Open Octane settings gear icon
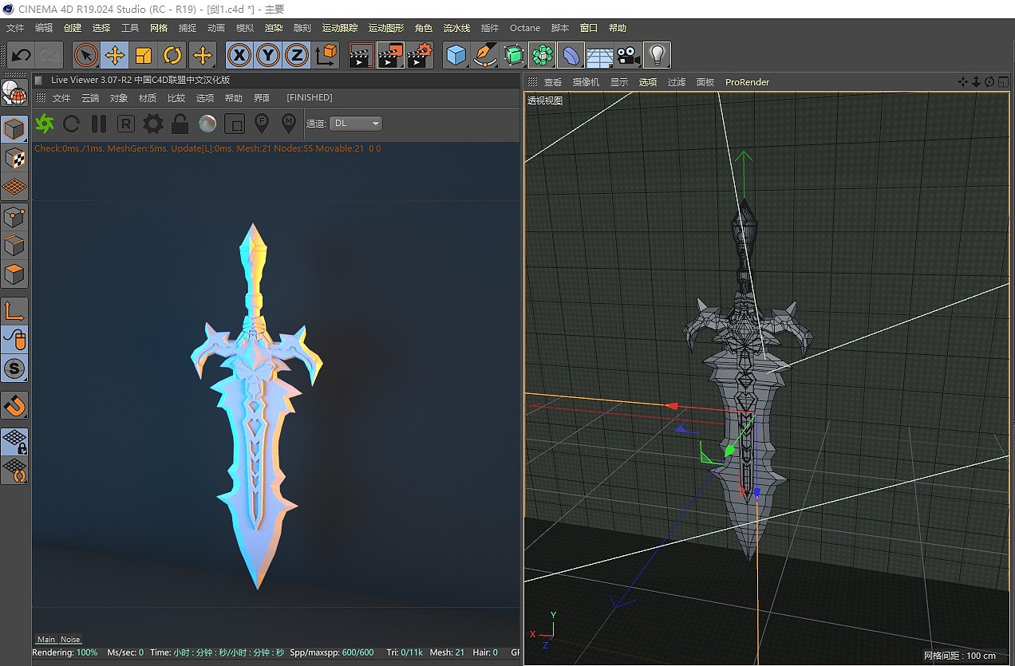1015x666 pixels. click(153, 124)
